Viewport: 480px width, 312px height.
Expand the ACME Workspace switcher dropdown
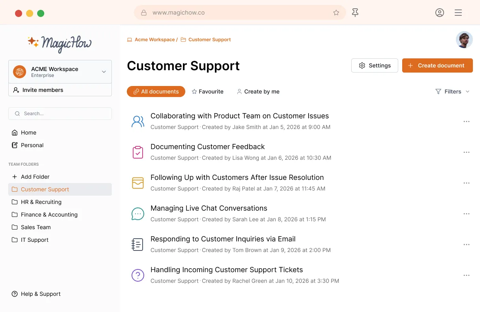104,72
